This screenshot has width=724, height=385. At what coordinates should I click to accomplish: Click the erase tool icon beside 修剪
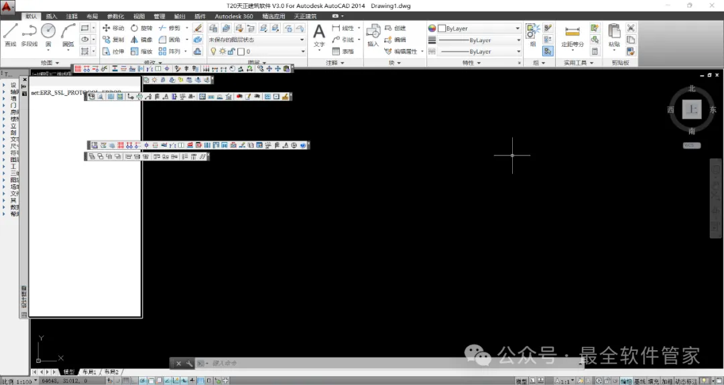[198, 28]
